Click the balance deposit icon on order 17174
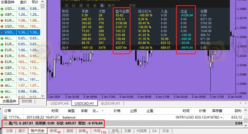Image resolution: width=248 pixels, height=134 pixels. 5,117
